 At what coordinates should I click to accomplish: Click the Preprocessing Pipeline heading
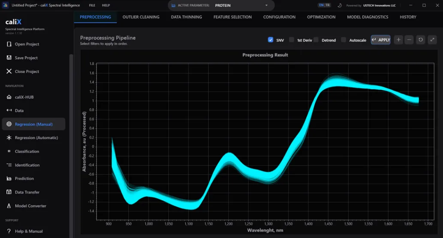tap(108, 38)
